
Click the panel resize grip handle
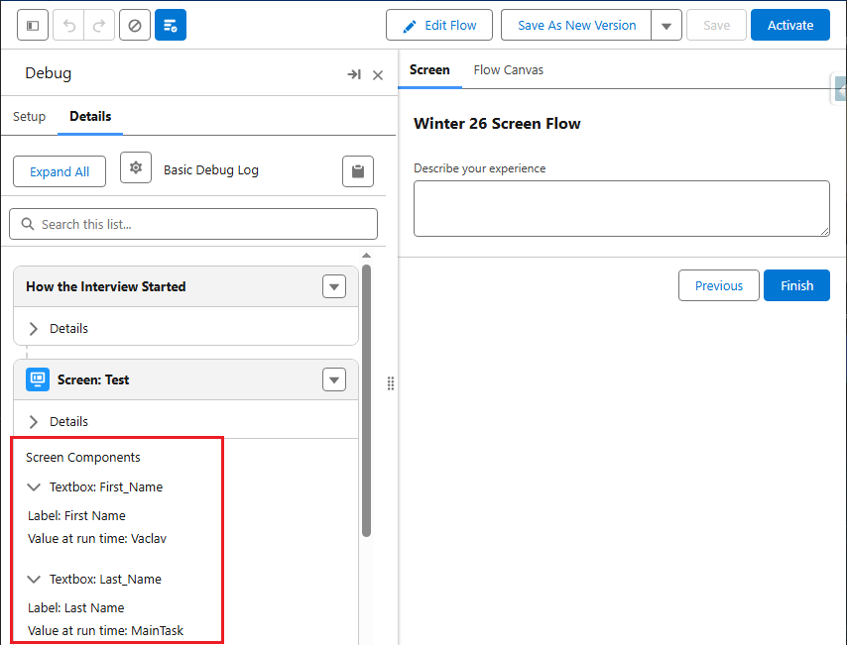pyautogui.click(x=391, y=383)
